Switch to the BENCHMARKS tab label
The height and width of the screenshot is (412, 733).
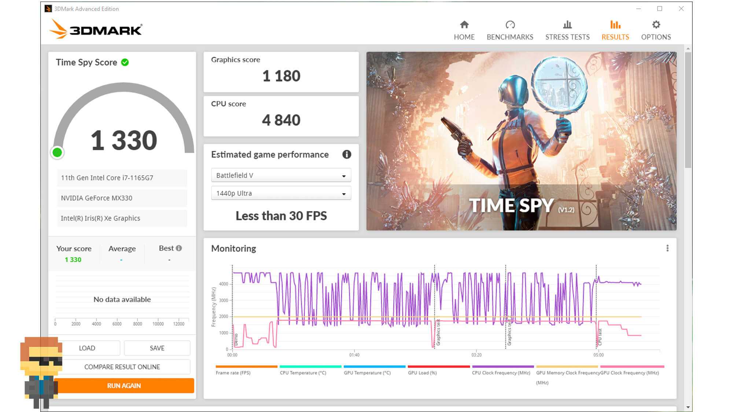pyautogui.click(x=510, y=37)
